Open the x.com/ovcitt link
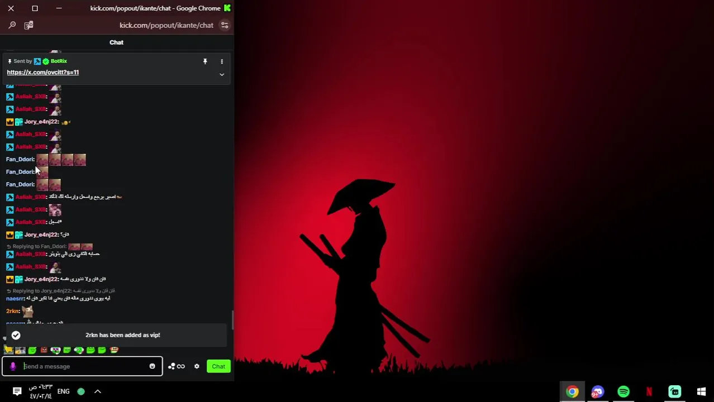 click(42, 72)
